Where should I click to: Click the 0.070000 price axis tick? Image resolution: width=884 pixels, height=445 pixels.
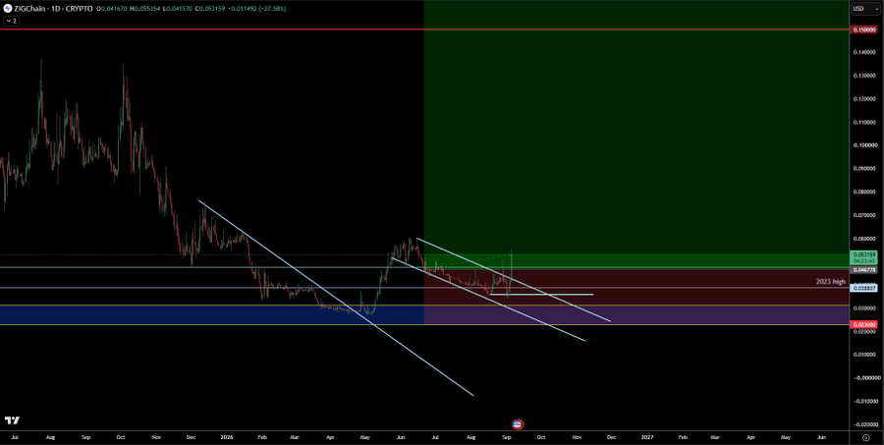point(863,215)
